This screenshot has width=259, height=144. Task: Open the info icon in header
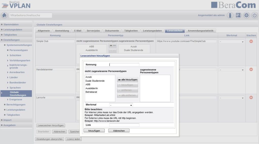230,15
